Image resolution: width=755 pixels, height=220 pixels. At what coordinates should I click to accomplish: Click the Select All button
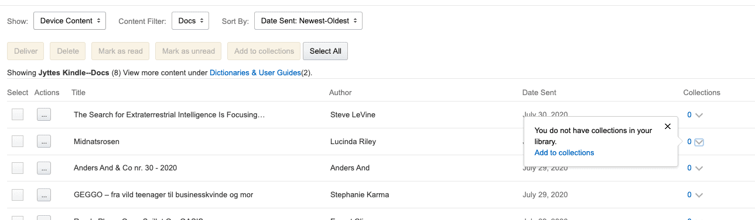click(325, 51)
